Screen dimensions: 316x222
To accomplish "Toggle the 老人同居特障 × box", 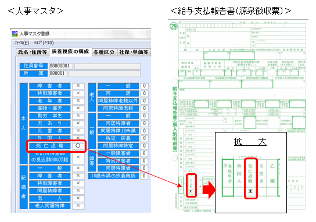I will tap(78, 206).
